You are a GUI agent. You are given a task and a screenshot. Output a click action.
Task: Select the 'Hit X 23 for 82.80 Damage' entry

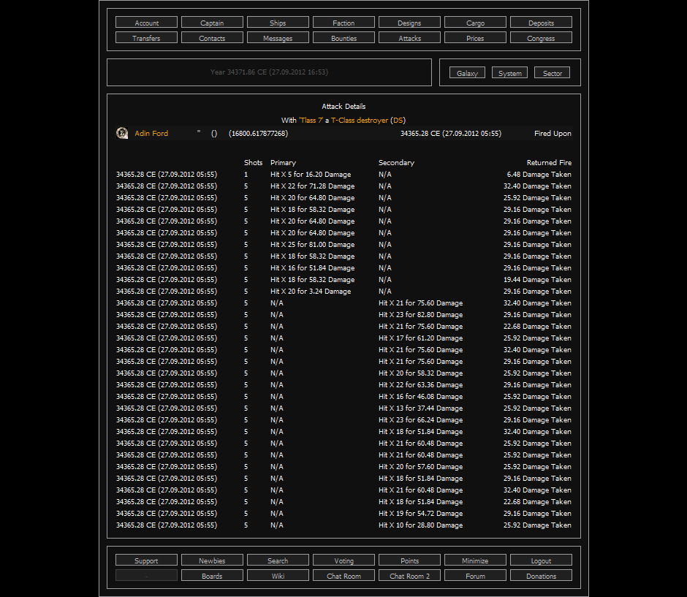(x=421, y=314)
